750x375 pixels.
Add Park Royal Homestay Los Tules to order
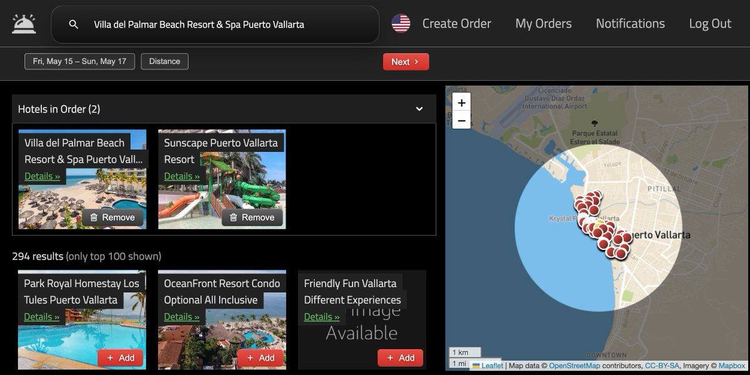click(x=121, y=358)
